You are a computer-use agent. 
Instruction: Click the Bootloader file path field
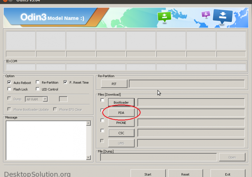tap(191, 102)
